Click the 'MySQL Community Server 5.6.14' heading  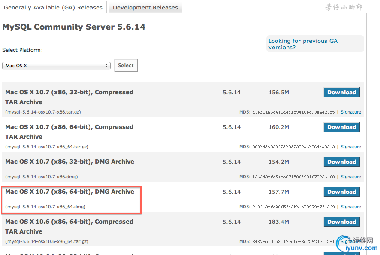pyautogui.click(x=74, y=27)
